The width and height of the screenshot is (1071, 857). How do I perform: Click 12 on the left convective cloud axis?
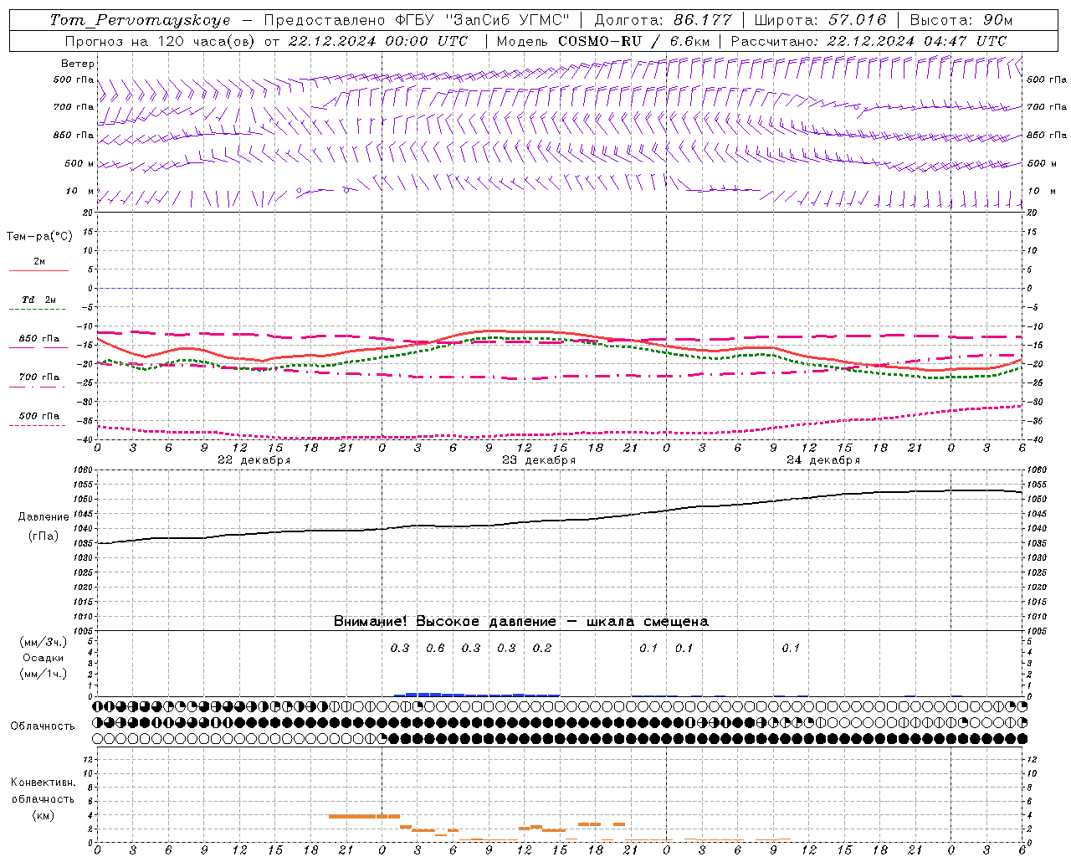(x=89, y=760)
